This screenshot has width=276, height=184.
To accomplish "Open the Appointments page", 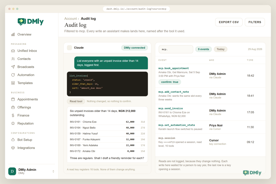I will [x=28, y=99].
